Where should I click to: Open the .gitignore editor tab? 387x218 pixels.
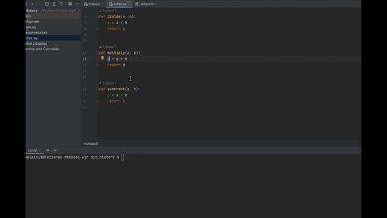(147, 4)
